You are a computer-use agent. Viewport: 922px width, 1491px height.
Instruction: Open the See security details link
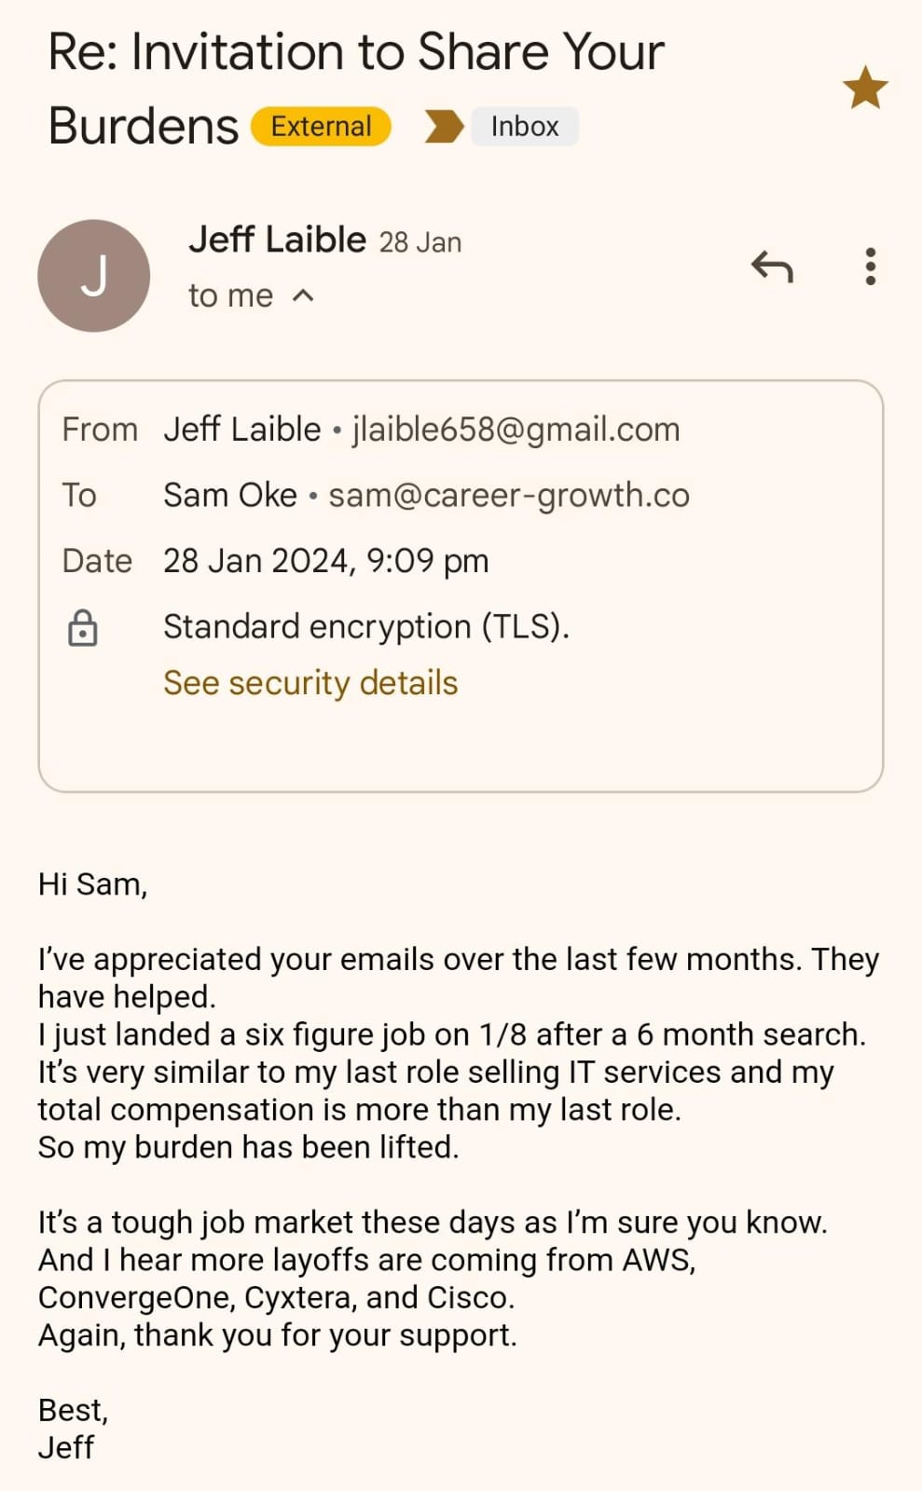pos(310,683)
